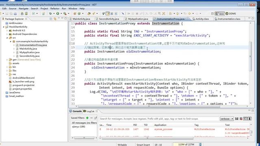The image size is (260, 146).
Task: Open the Android SDK Manager toolbar icon
Action: 22,13
